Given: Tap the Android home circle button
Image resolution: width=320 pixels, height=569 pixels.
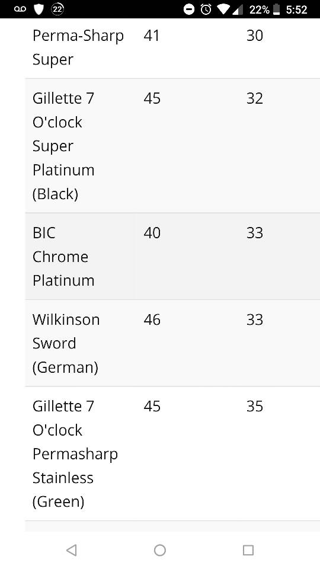Looking at the screenshot, I should pyautogui.click(x=159, y=550).
